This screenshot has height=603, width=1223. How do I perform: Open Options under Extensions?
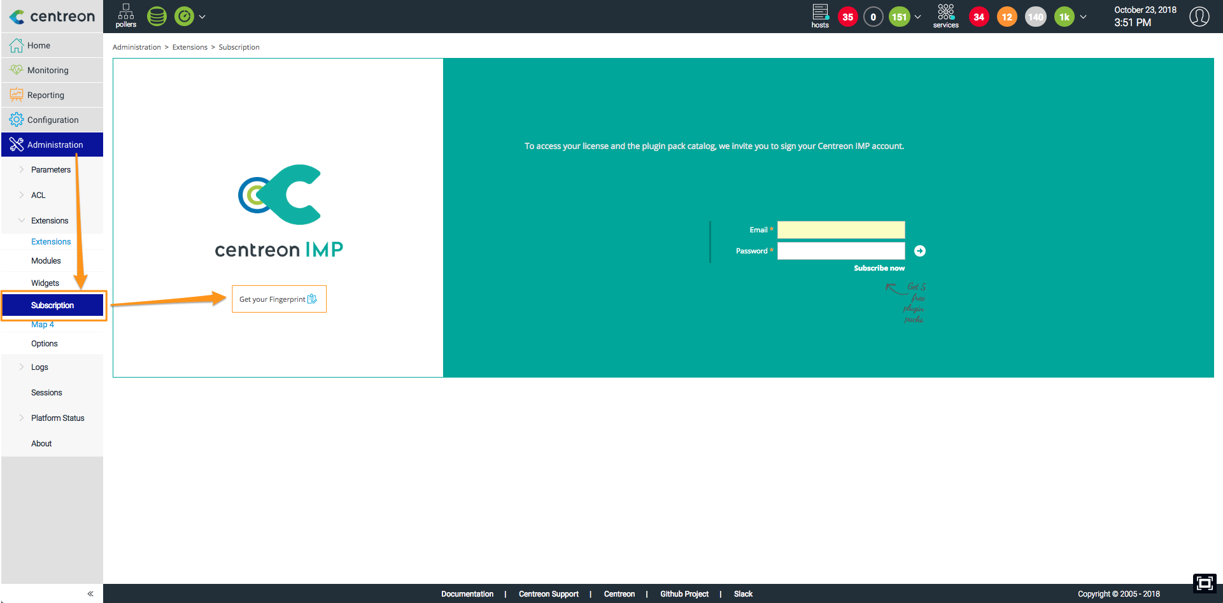coord(45,344)
